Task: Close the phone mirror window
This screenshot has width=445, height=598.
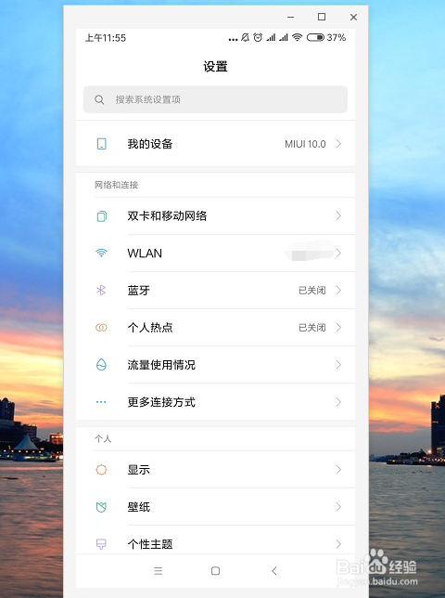Action: (x=353, y=17)
